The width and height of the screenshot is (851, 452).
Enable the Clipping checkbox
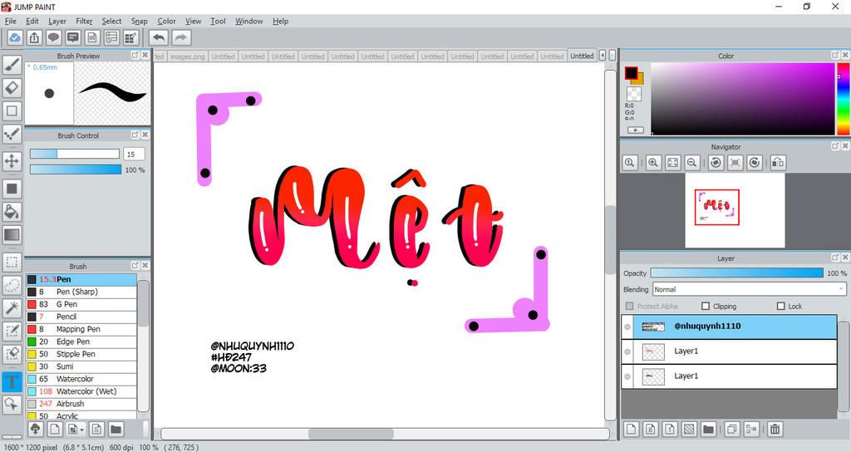(x=706, y=306)
